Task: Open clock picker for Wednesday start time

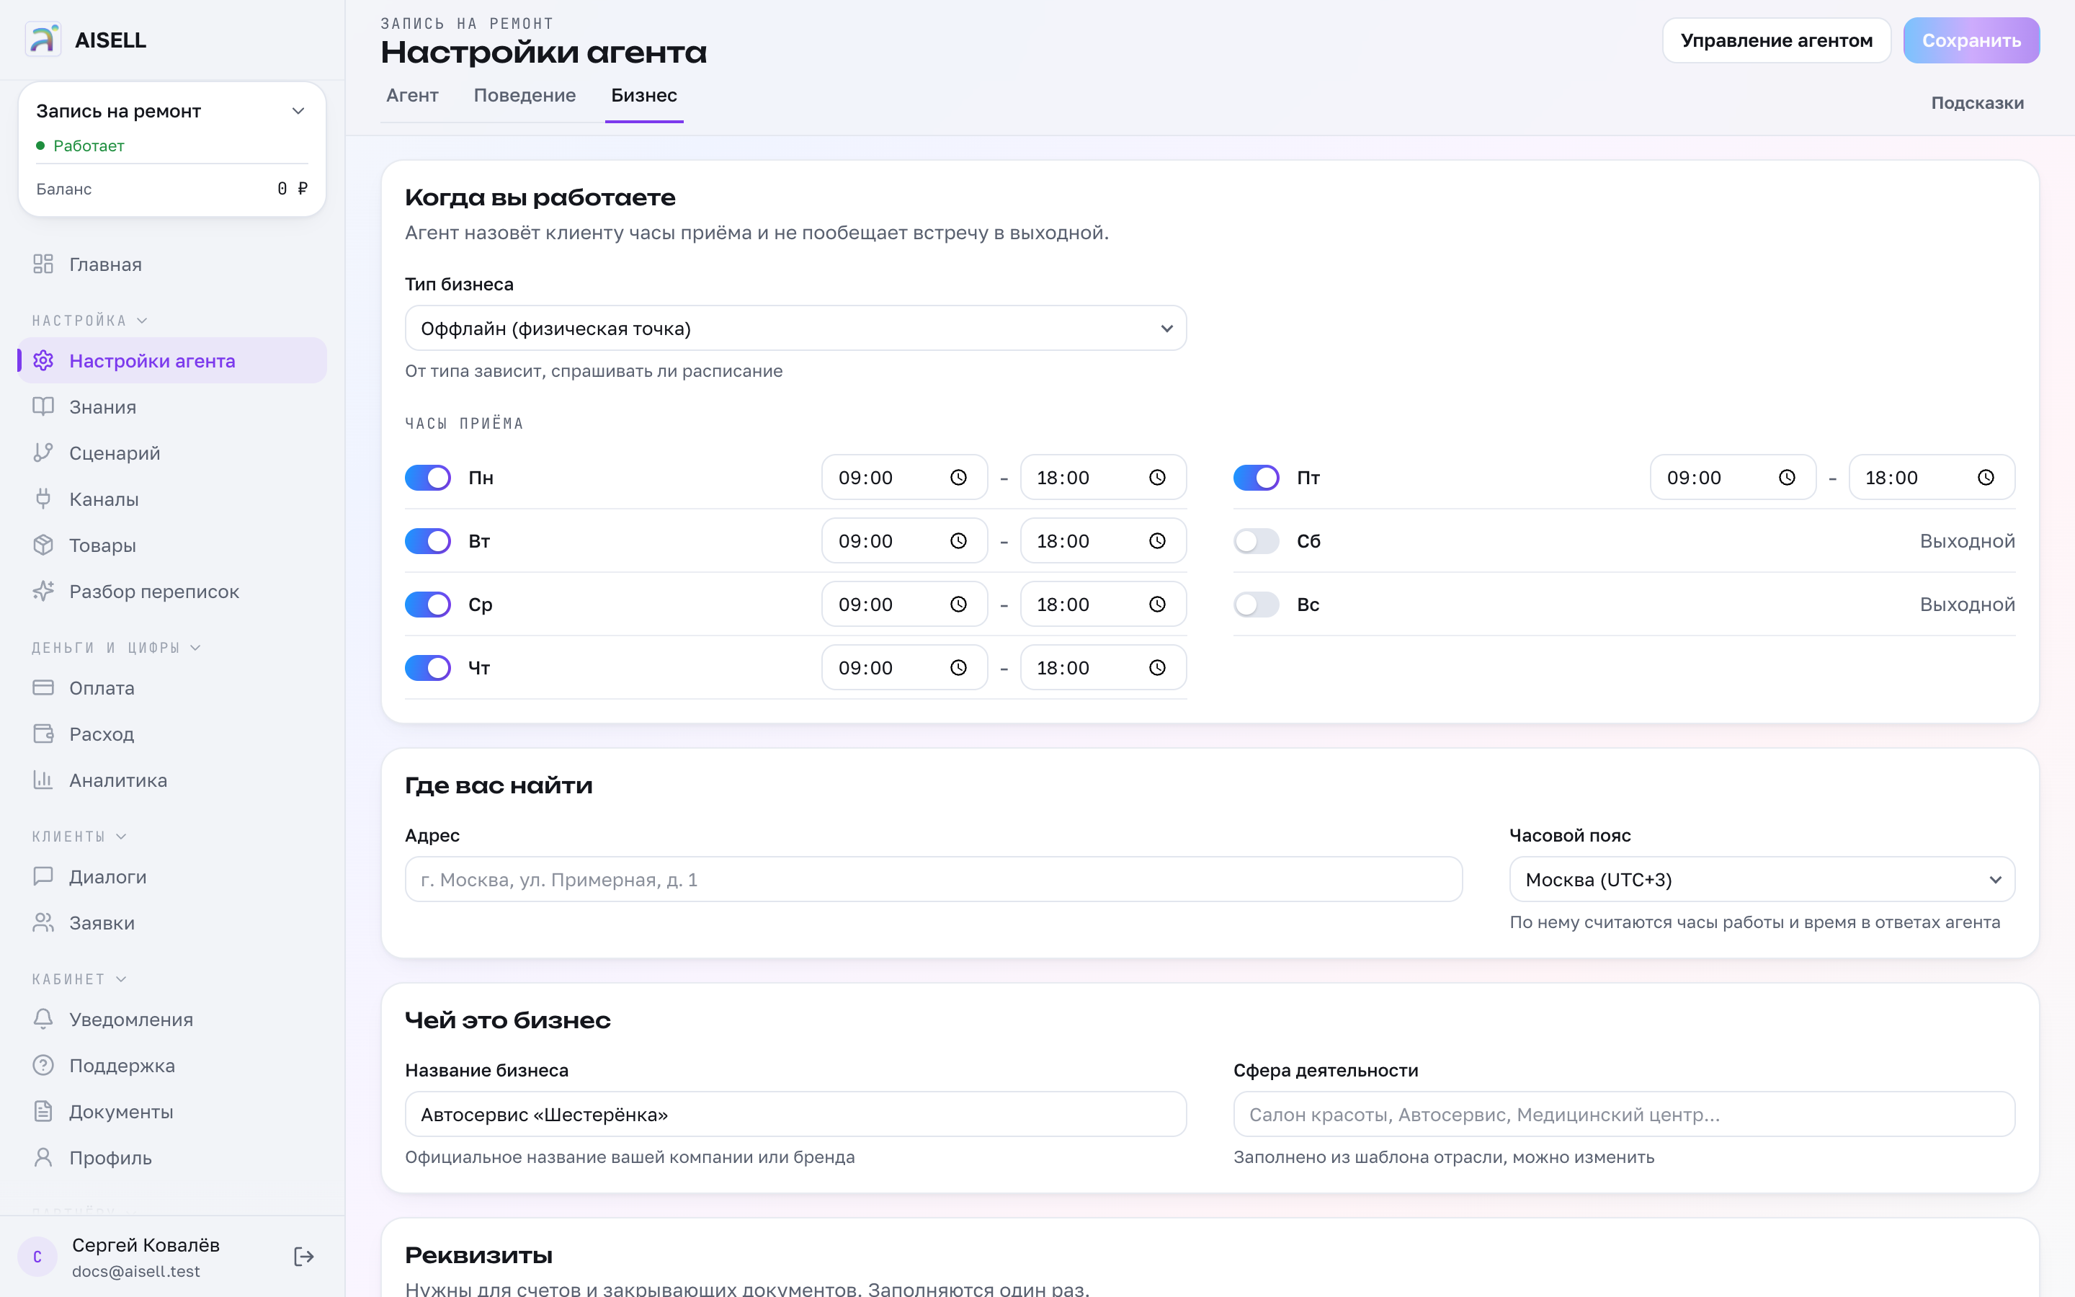Action: [959, 605]
